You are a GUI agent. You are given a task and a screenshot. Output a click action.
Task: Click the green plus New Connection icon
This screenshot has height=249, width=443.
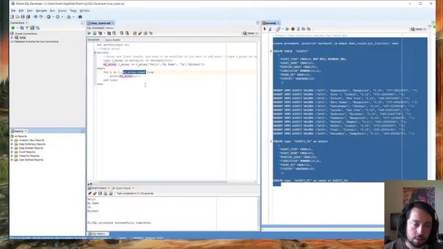[x=12, y=28]
